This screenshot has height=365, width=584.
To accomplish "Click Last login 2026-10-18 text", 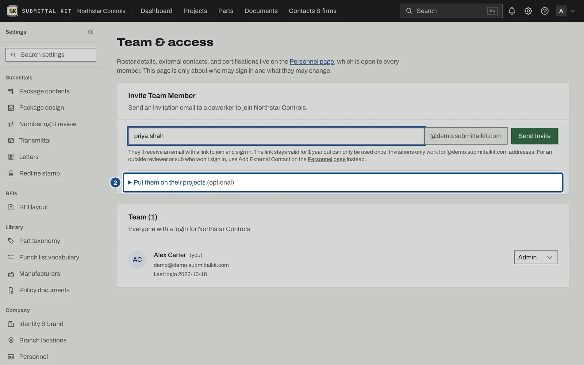I will pos(180,274).
